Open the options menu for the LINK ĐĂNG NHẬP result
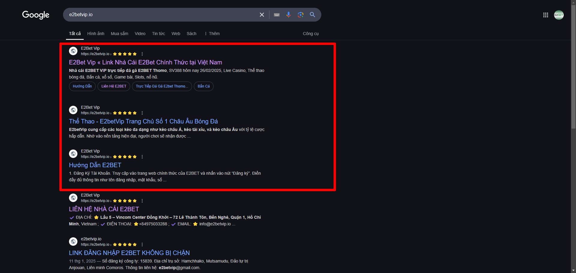576x273 pixels. pos(142,245)
